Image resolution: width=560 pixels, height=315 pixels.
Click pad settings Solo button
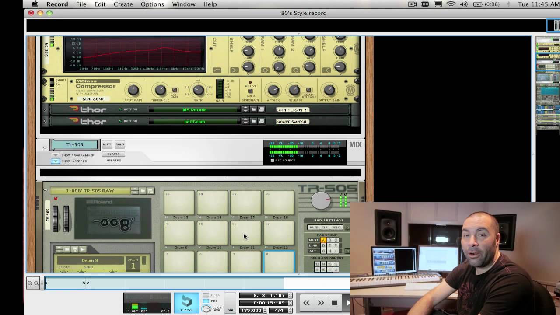[x=336, y=227]
